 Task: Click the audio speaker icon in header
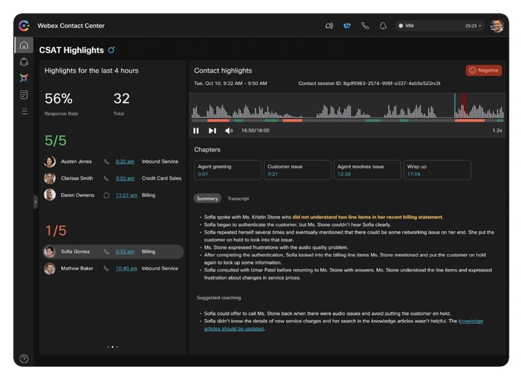coord(329,26)
